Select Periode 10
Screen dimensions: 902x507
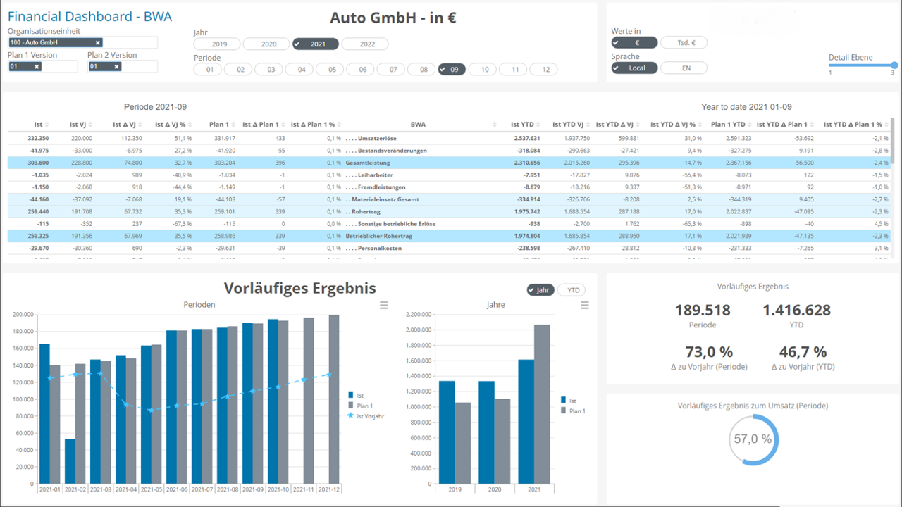483,70
